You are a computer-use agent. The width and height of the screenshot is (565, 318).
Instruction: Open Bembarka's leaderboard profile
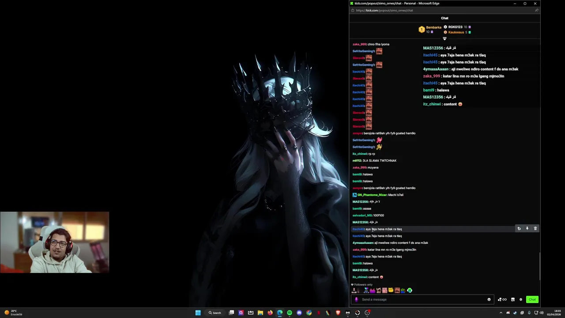430,29
